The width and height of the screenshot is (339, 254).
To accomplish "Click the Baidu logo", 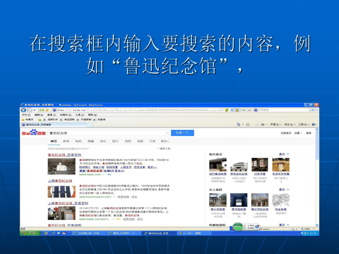I will pos(34,133).
